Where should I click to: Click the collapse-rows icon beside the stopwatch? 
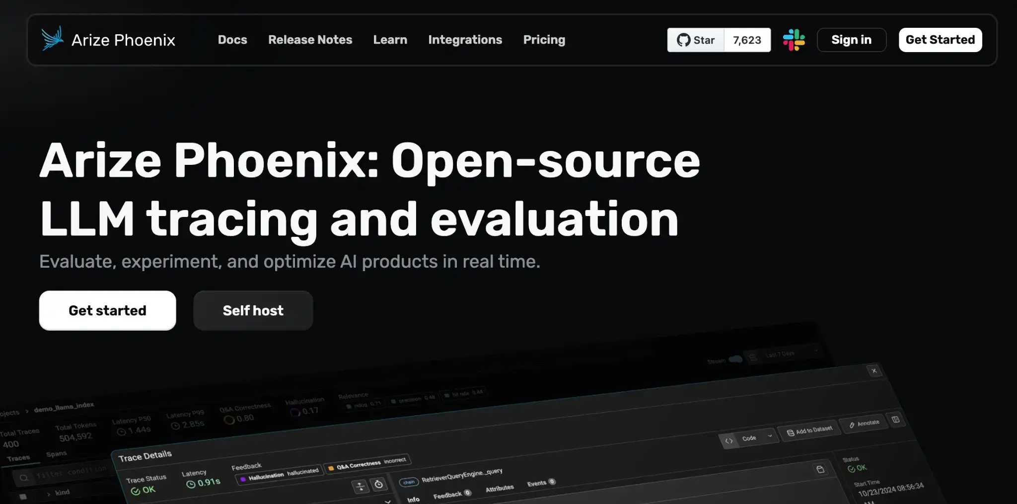361,487
